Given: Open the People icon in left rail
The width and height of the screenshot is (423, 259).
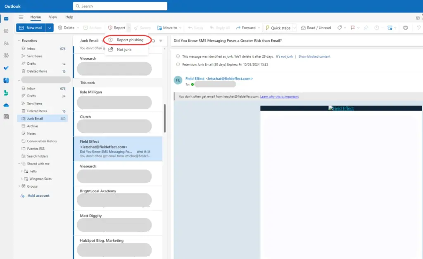Looking at the screenshot, I should click(x=6, y=43).
